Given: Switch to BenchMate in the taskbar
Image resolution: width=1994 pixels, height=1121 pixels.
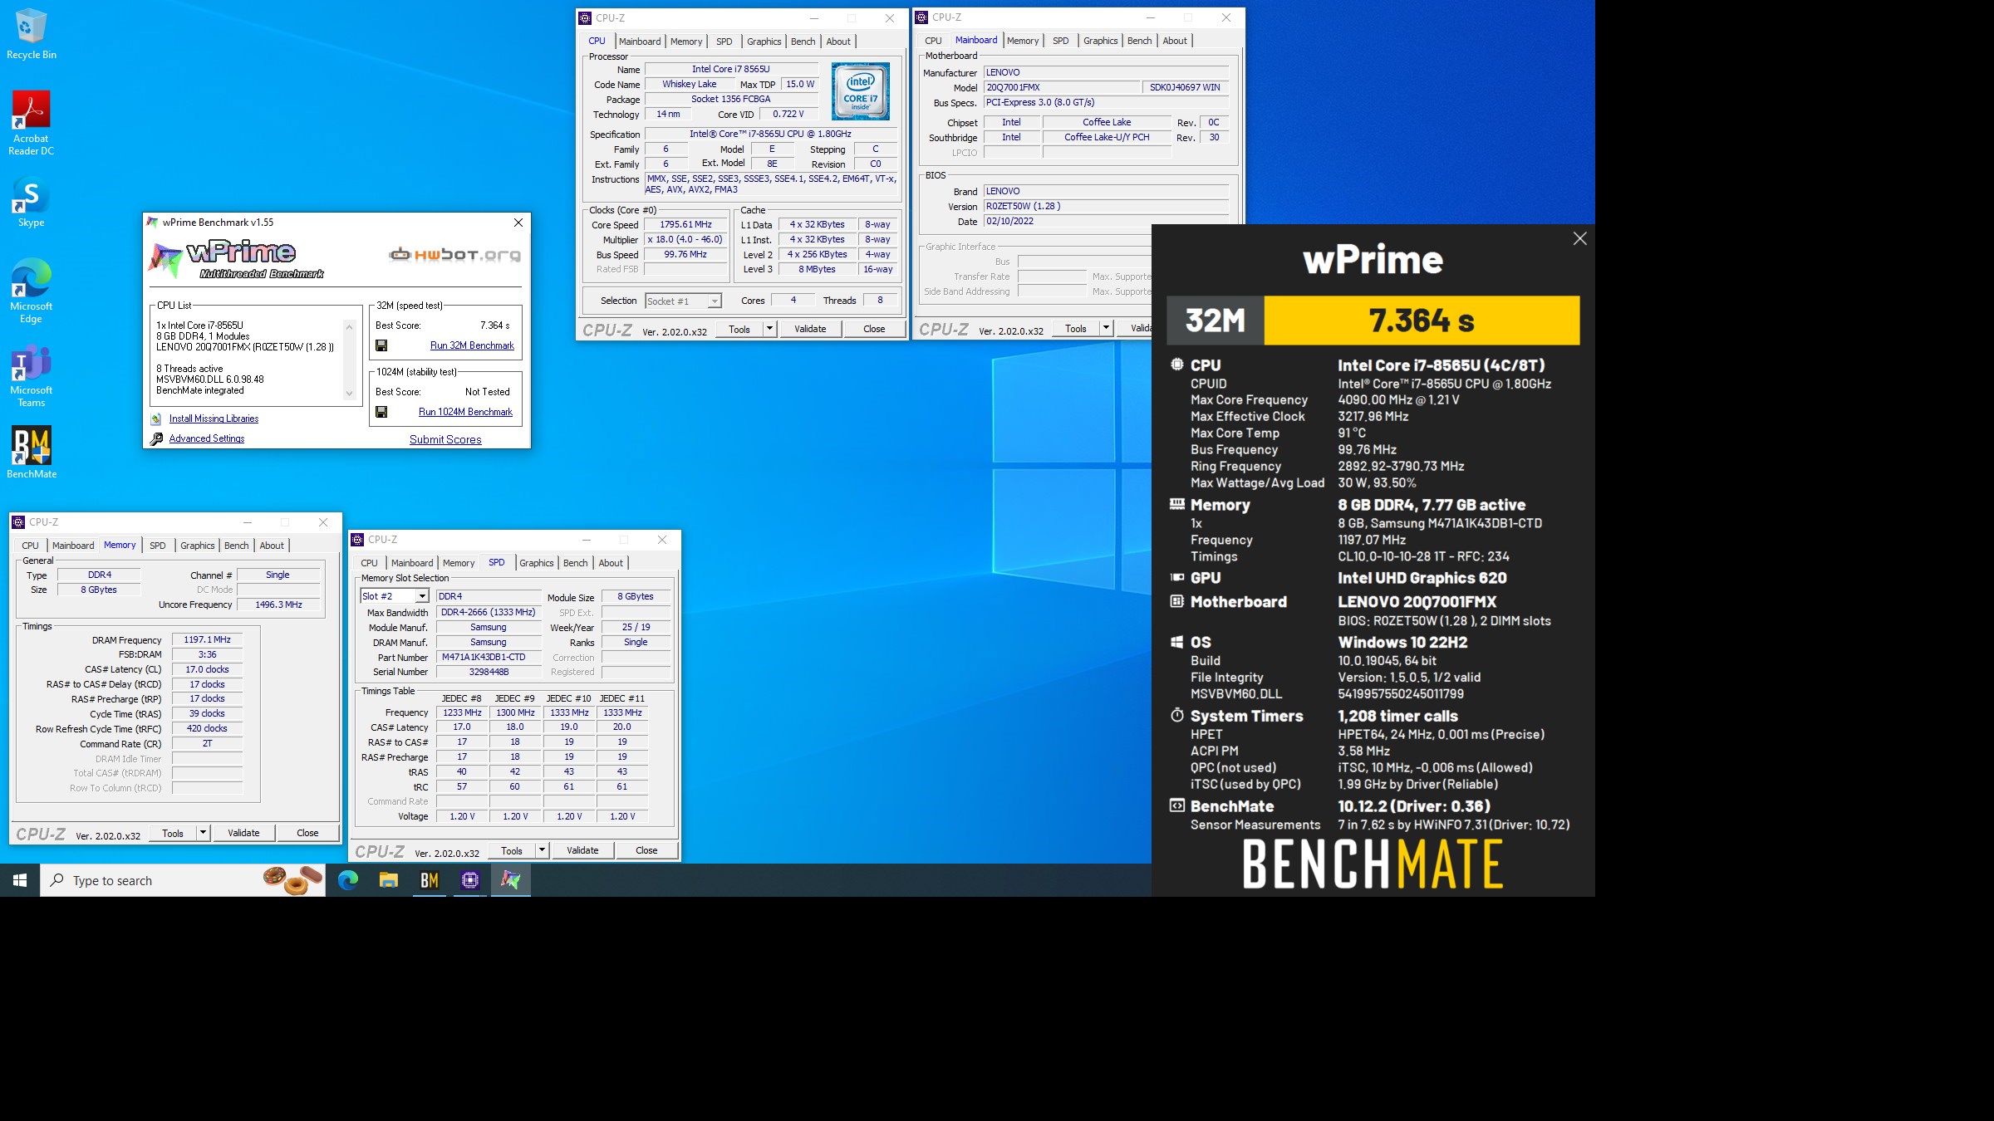Looking at the screenshot, I should (x=430, y=880).
